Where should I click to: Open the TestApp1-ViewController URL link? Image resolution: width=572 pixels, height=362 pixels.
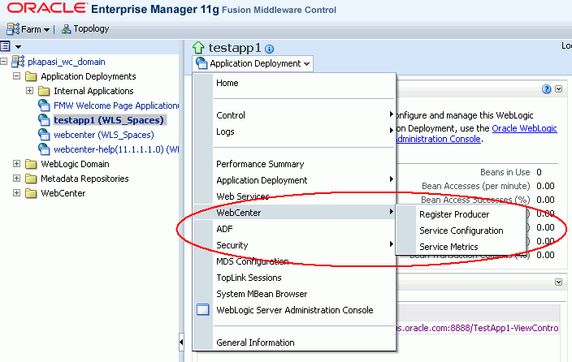[x=478, y=328]
